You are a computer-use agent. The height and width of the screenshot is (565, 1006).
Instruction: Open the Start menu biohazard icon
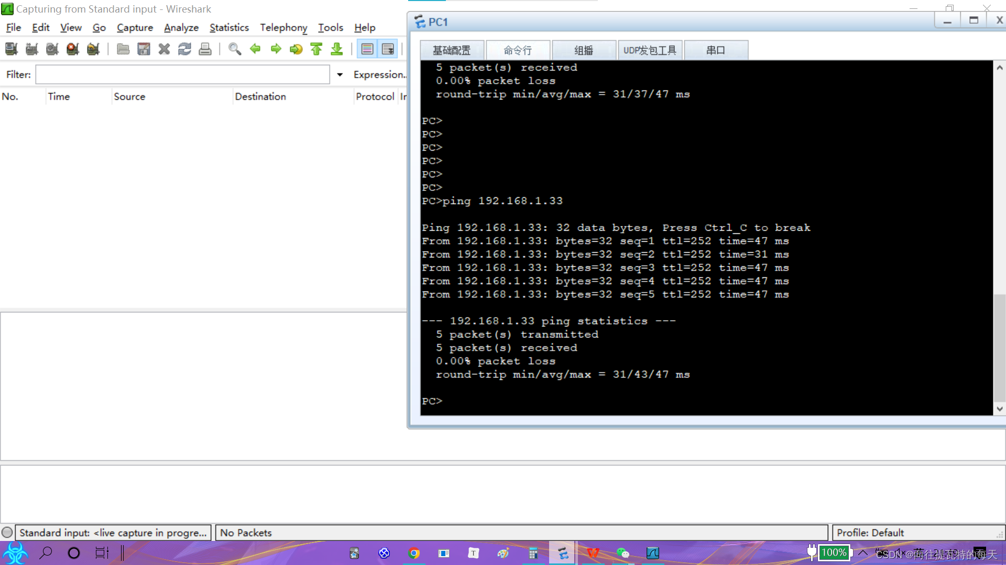(x=15, y=553)
